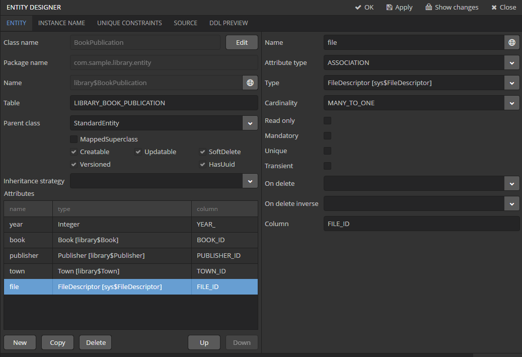
Task: Click the Edit button beside Class name
Action: pyautogui.click(x=242, y=42)
